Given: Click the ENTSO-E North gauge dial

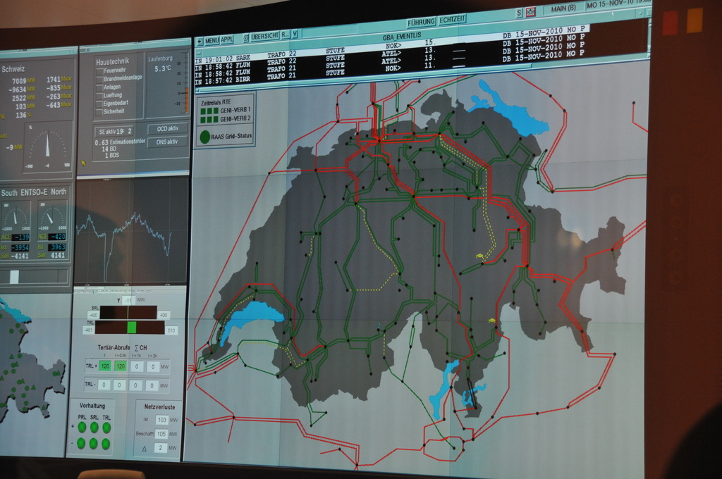Looking at the screenshot, I should point(51,216).
